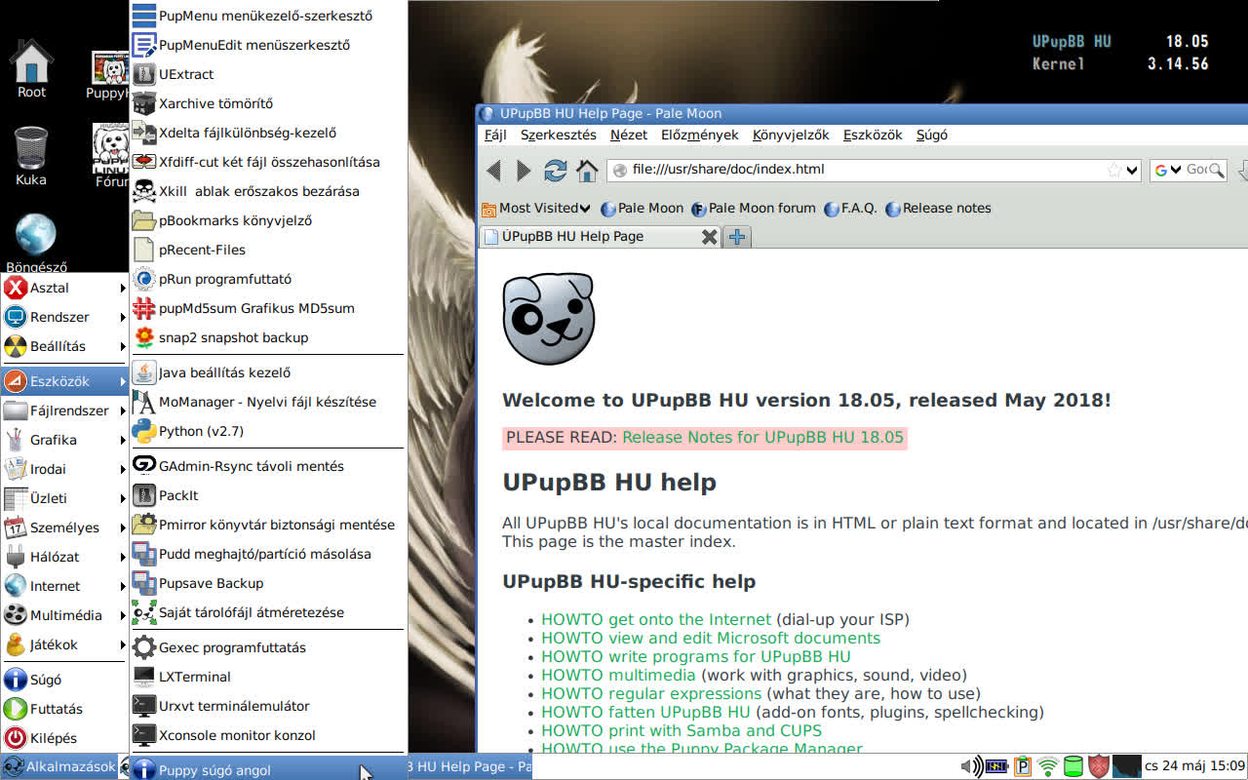
Task: Click the forward arrow in Pale Moon
Action: 524,171
